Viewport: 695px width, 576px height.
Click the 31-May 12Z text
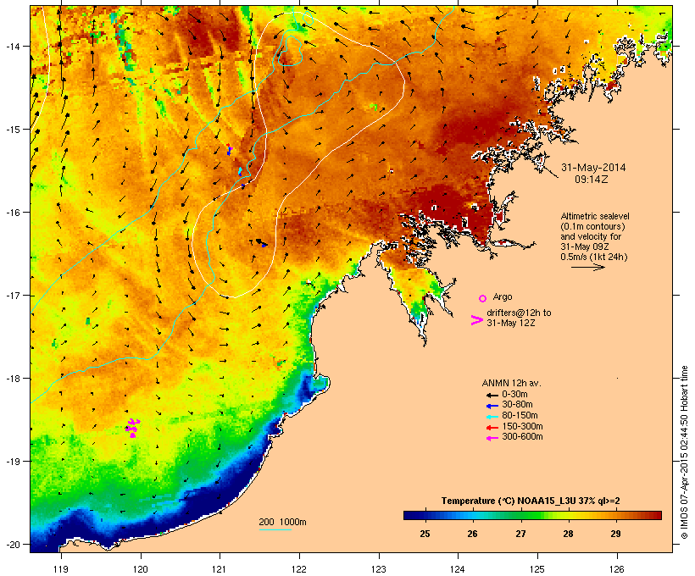pos(510,323)
